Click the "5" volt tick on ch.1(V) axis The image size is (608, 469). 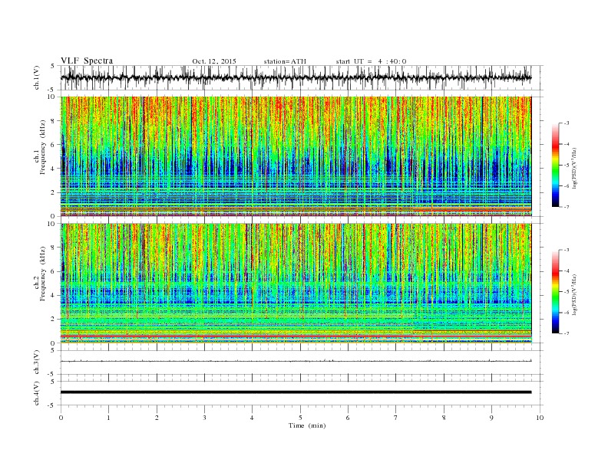[x=53, y=66]
